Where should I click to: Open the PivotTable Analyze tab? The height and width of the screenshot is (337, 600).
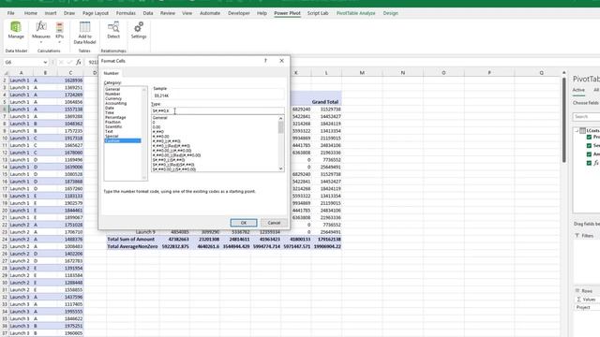pos(356,13)
